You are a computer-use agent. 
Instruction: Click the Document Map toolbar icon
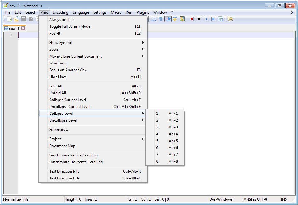[182, 19]
